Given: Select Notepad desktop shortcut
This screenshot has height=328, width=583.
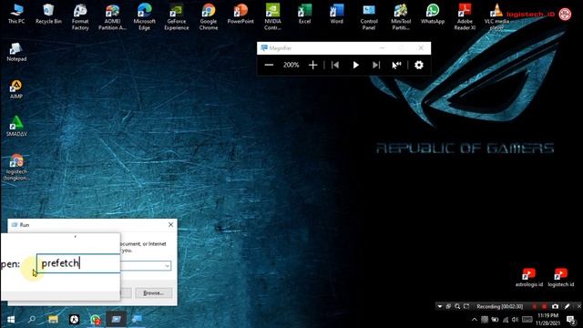Looking at the screenshot, I should point(16,52).
